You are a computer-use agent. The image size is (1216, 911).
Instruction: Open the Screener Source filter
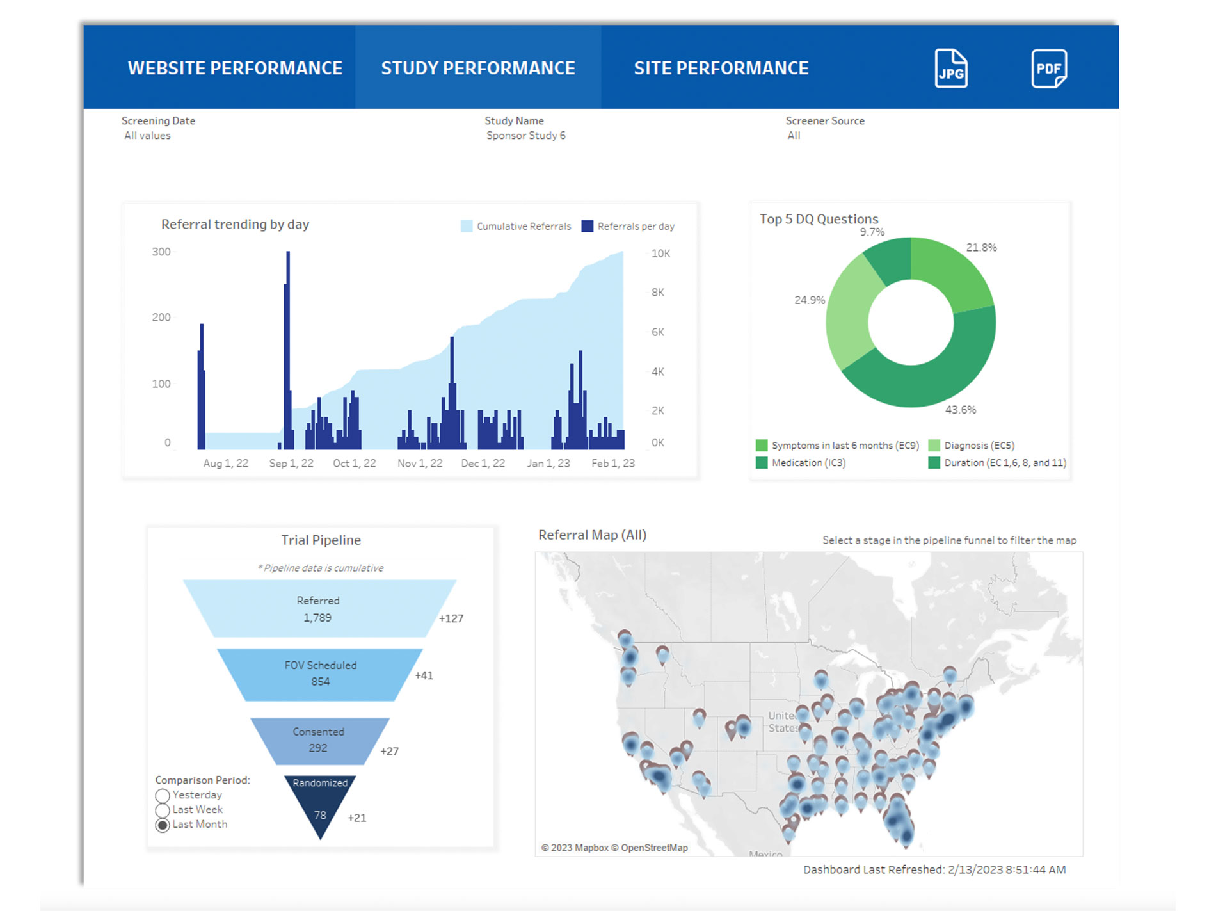794,136
